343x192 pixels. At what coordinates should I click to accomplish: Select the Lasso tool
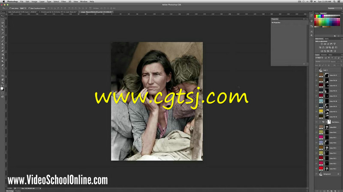coord(3,23)
